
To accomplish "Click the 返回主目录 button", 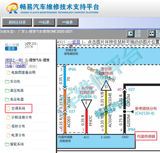I will coord(17,22).
